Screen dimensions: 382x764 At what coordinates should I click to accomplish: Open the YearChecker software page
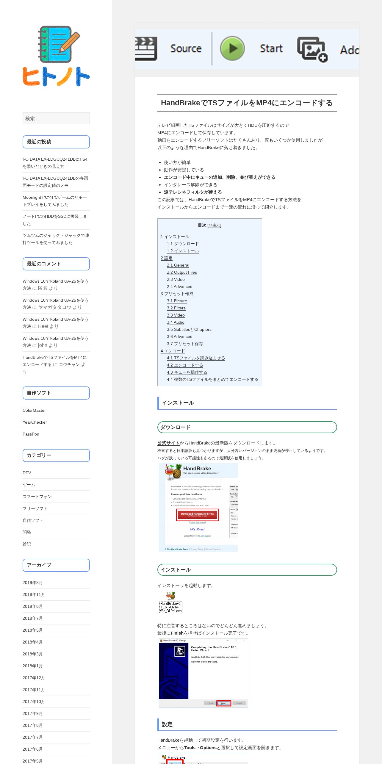[x=35, y=422]
